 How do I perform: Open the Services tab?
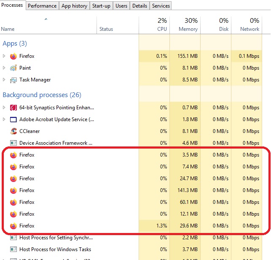click(x=161, y=6)
